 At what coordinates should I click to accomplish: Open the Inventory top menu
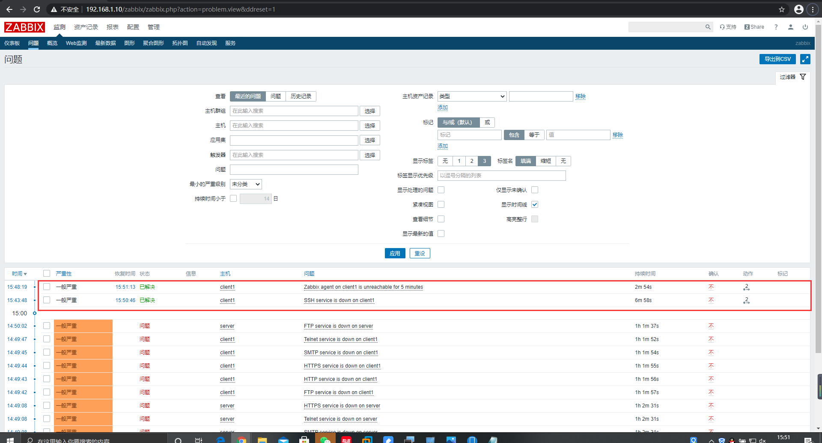86,27
